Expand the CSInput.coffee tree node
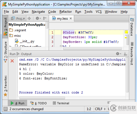This screenshot has height=114, width=137. point(11,46)
